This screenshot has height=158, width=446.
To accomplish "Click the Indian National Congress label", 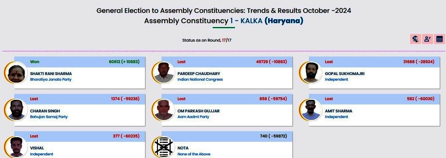I will point(200,80).
